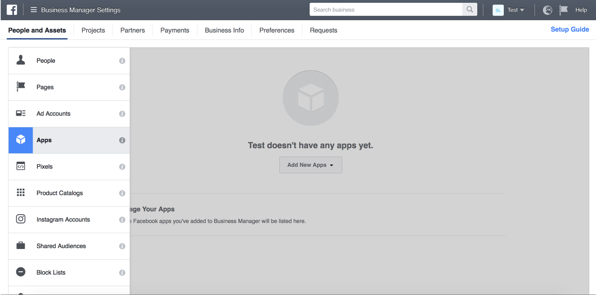Open Instagram Accounts via its camera icon
The height and width of the screenshot is (295, 596).
(20, 219)
